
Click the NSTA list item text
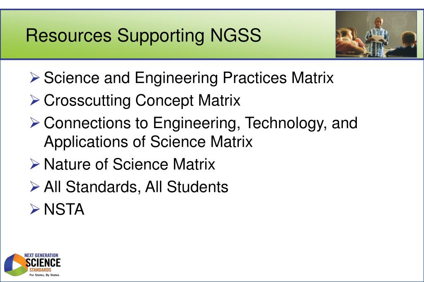pyautogui.click(x=64, y=209)
